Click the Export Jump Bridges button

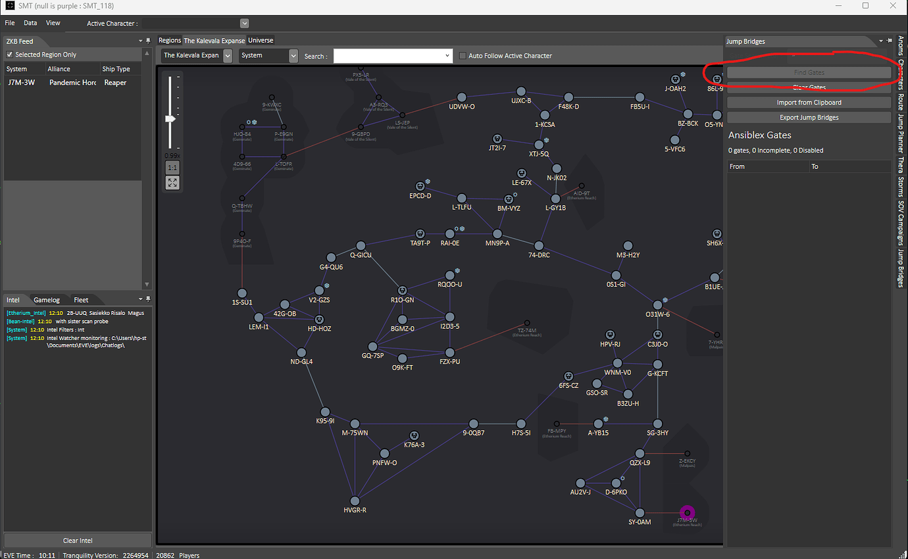pyautogui.click(x=809, y=117)
